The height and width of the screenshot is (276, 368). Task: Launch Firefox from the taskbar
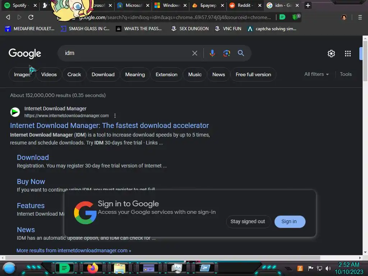[92, 268]
